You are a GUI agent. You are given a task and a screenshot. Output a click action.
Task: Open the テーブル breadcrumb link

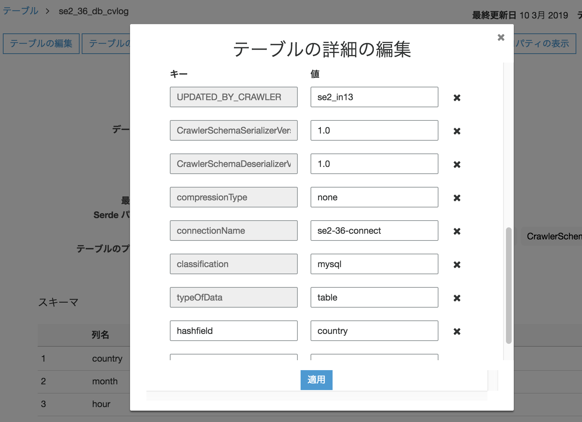pyautogui.click(x=20, y=11)
